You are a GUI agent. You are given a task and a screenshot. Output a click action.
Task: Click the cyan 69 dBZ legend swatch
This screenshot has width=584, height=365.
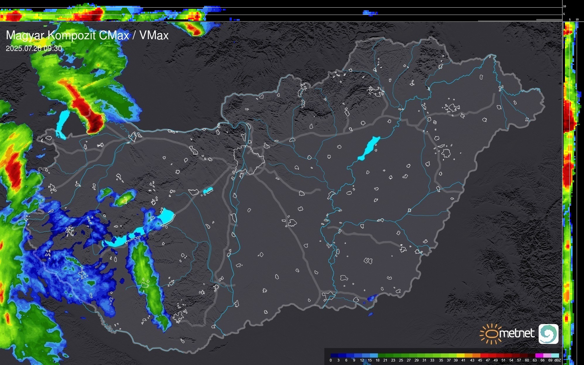pyautogui.click(x=555, y=355)
